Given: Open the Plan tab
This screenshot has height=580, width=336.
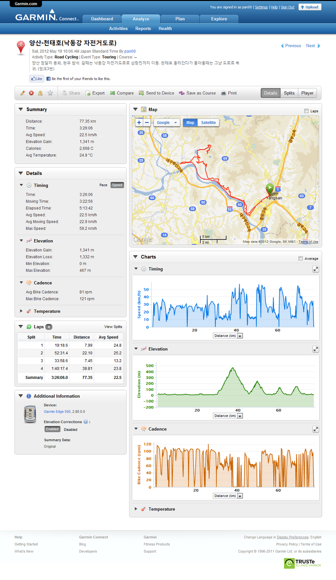Looking at the screenshot, I should coord(180,19).
